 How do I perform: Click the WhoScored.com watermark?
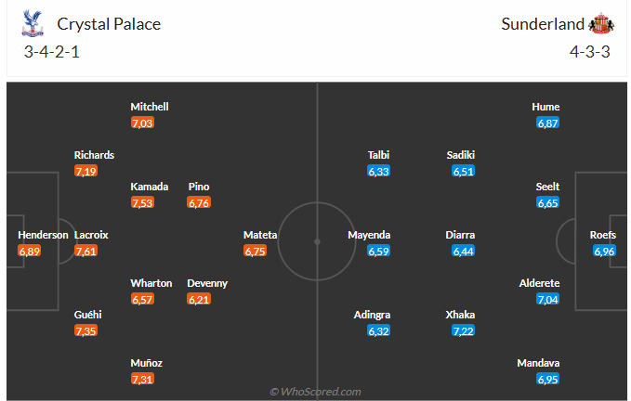pos(315,392)
